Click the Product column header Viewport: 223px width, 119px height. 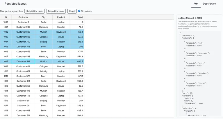coord(61,17)
